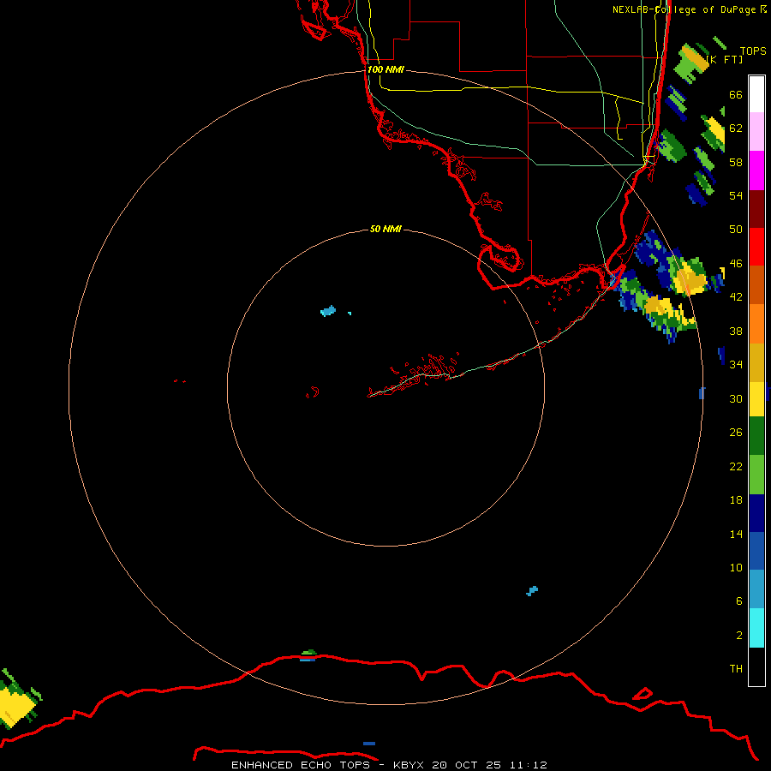Click the cyan swatch near label 2

pyautogui.click(x=756, y=628)
